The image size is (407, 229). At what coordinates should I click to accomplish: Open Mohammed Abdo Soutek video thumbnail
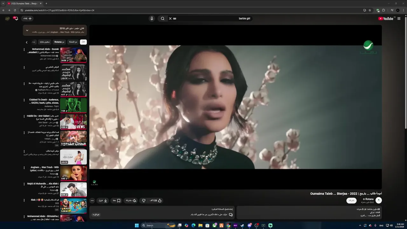pyautogui.click(x=73, y=55)
